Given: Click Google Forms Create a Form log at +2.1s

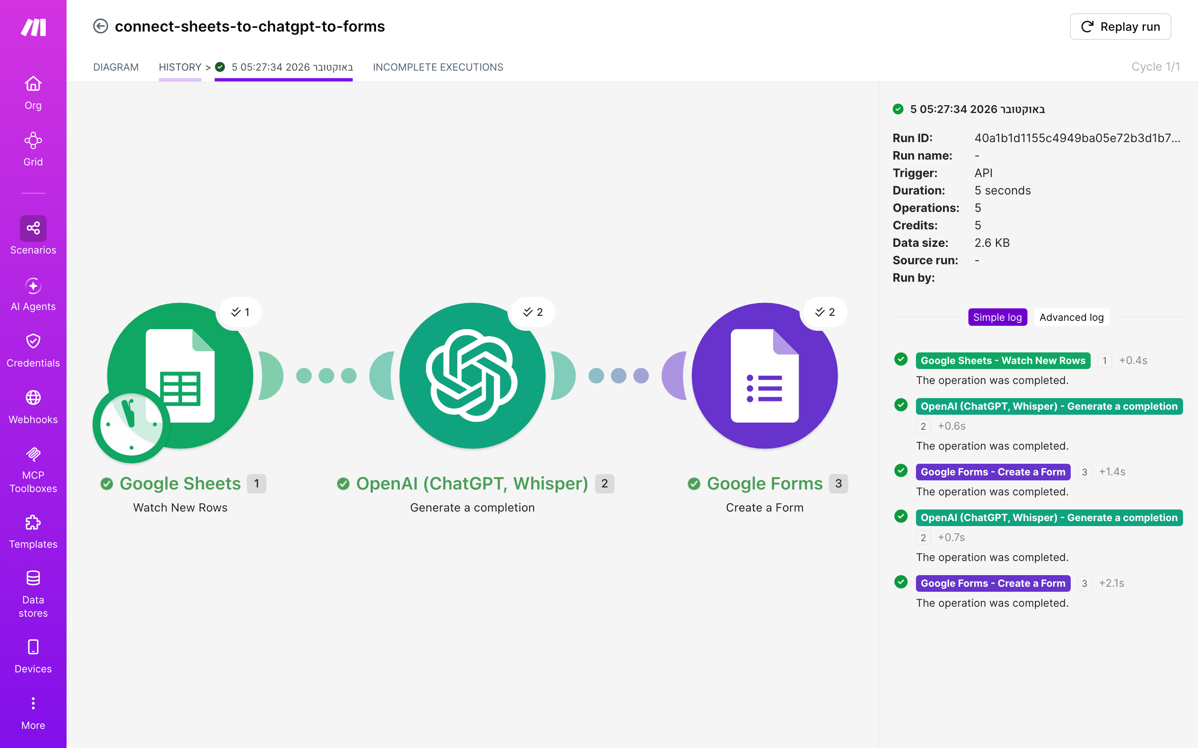Looking at the screenshot, I should pyautogui.click(x=993, y=583).
